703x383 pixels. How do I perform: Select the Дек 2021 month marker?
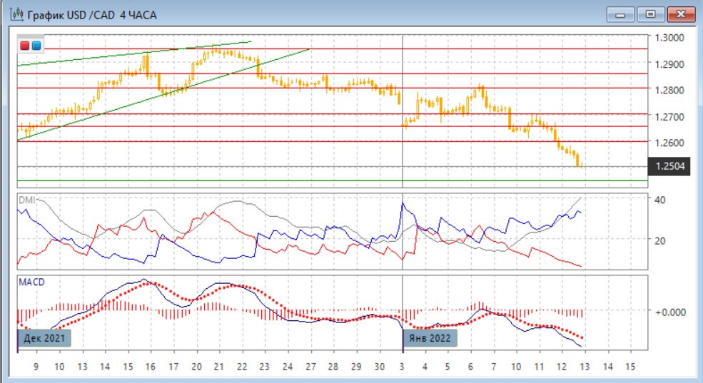point(44,338)
